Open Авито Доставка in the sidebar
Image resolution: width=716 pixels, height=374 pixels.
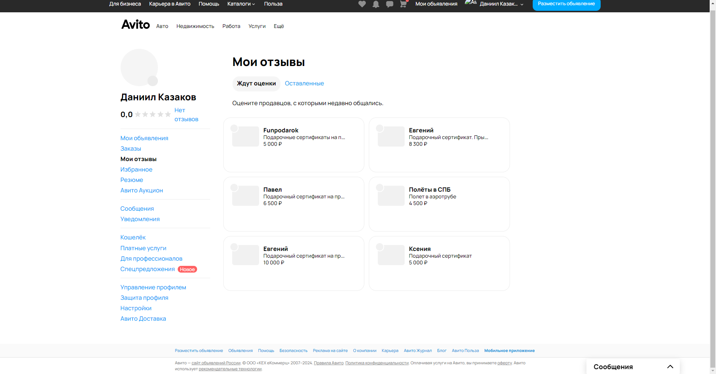coord(143,319)
